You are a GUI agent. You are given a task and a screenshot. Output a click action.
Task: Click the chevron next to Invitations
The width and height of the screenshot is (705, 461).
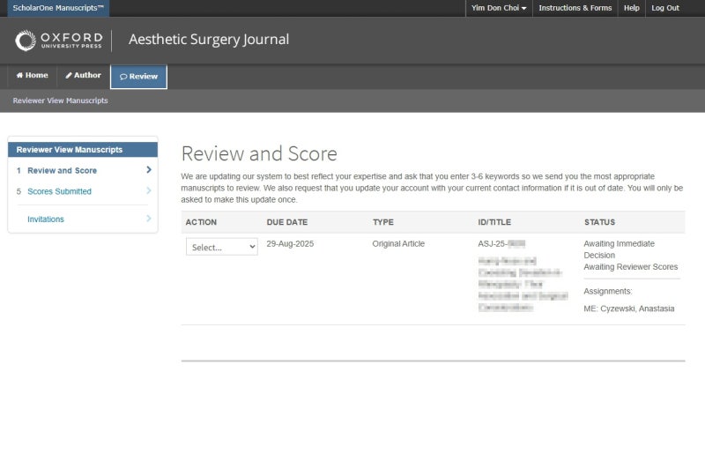[x=149, y=219]
